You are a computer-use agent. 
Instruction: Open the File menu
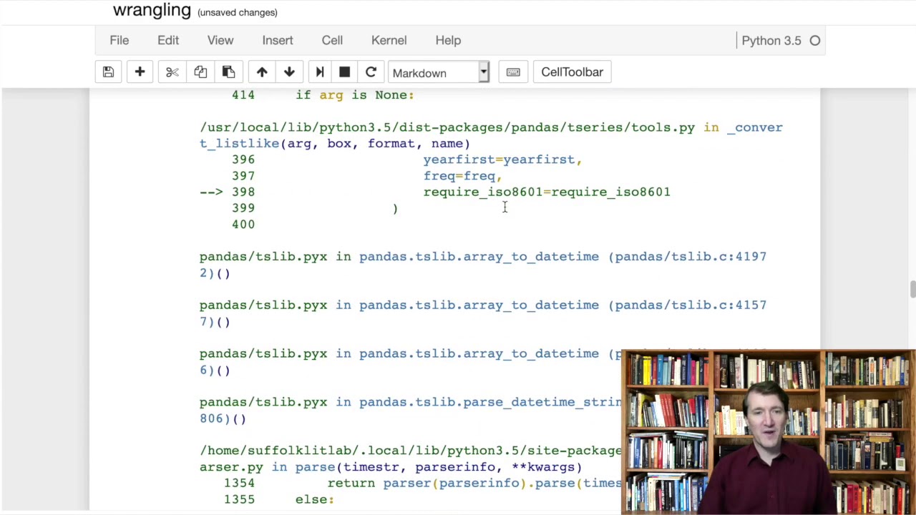click(x=120, y=40)
